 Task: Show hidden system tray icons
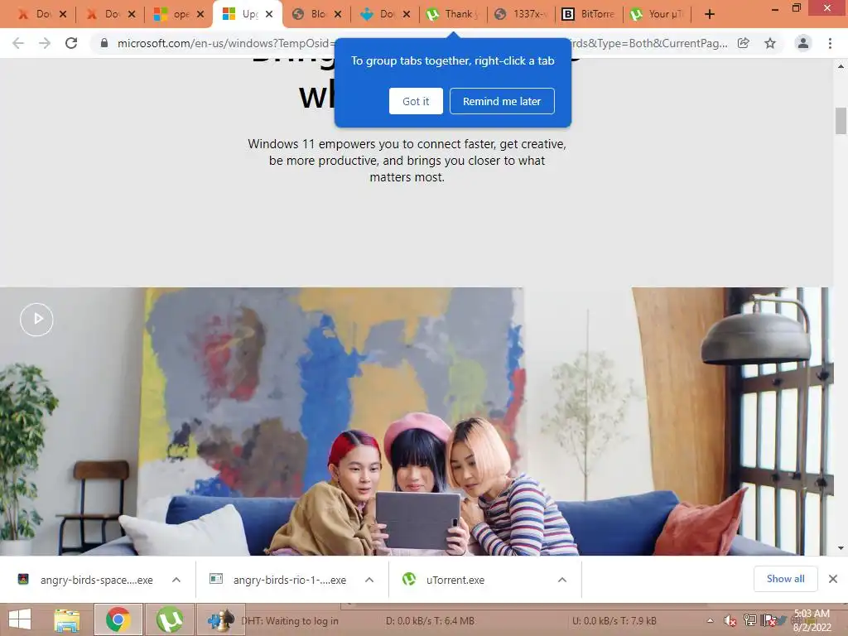point(710,621)
